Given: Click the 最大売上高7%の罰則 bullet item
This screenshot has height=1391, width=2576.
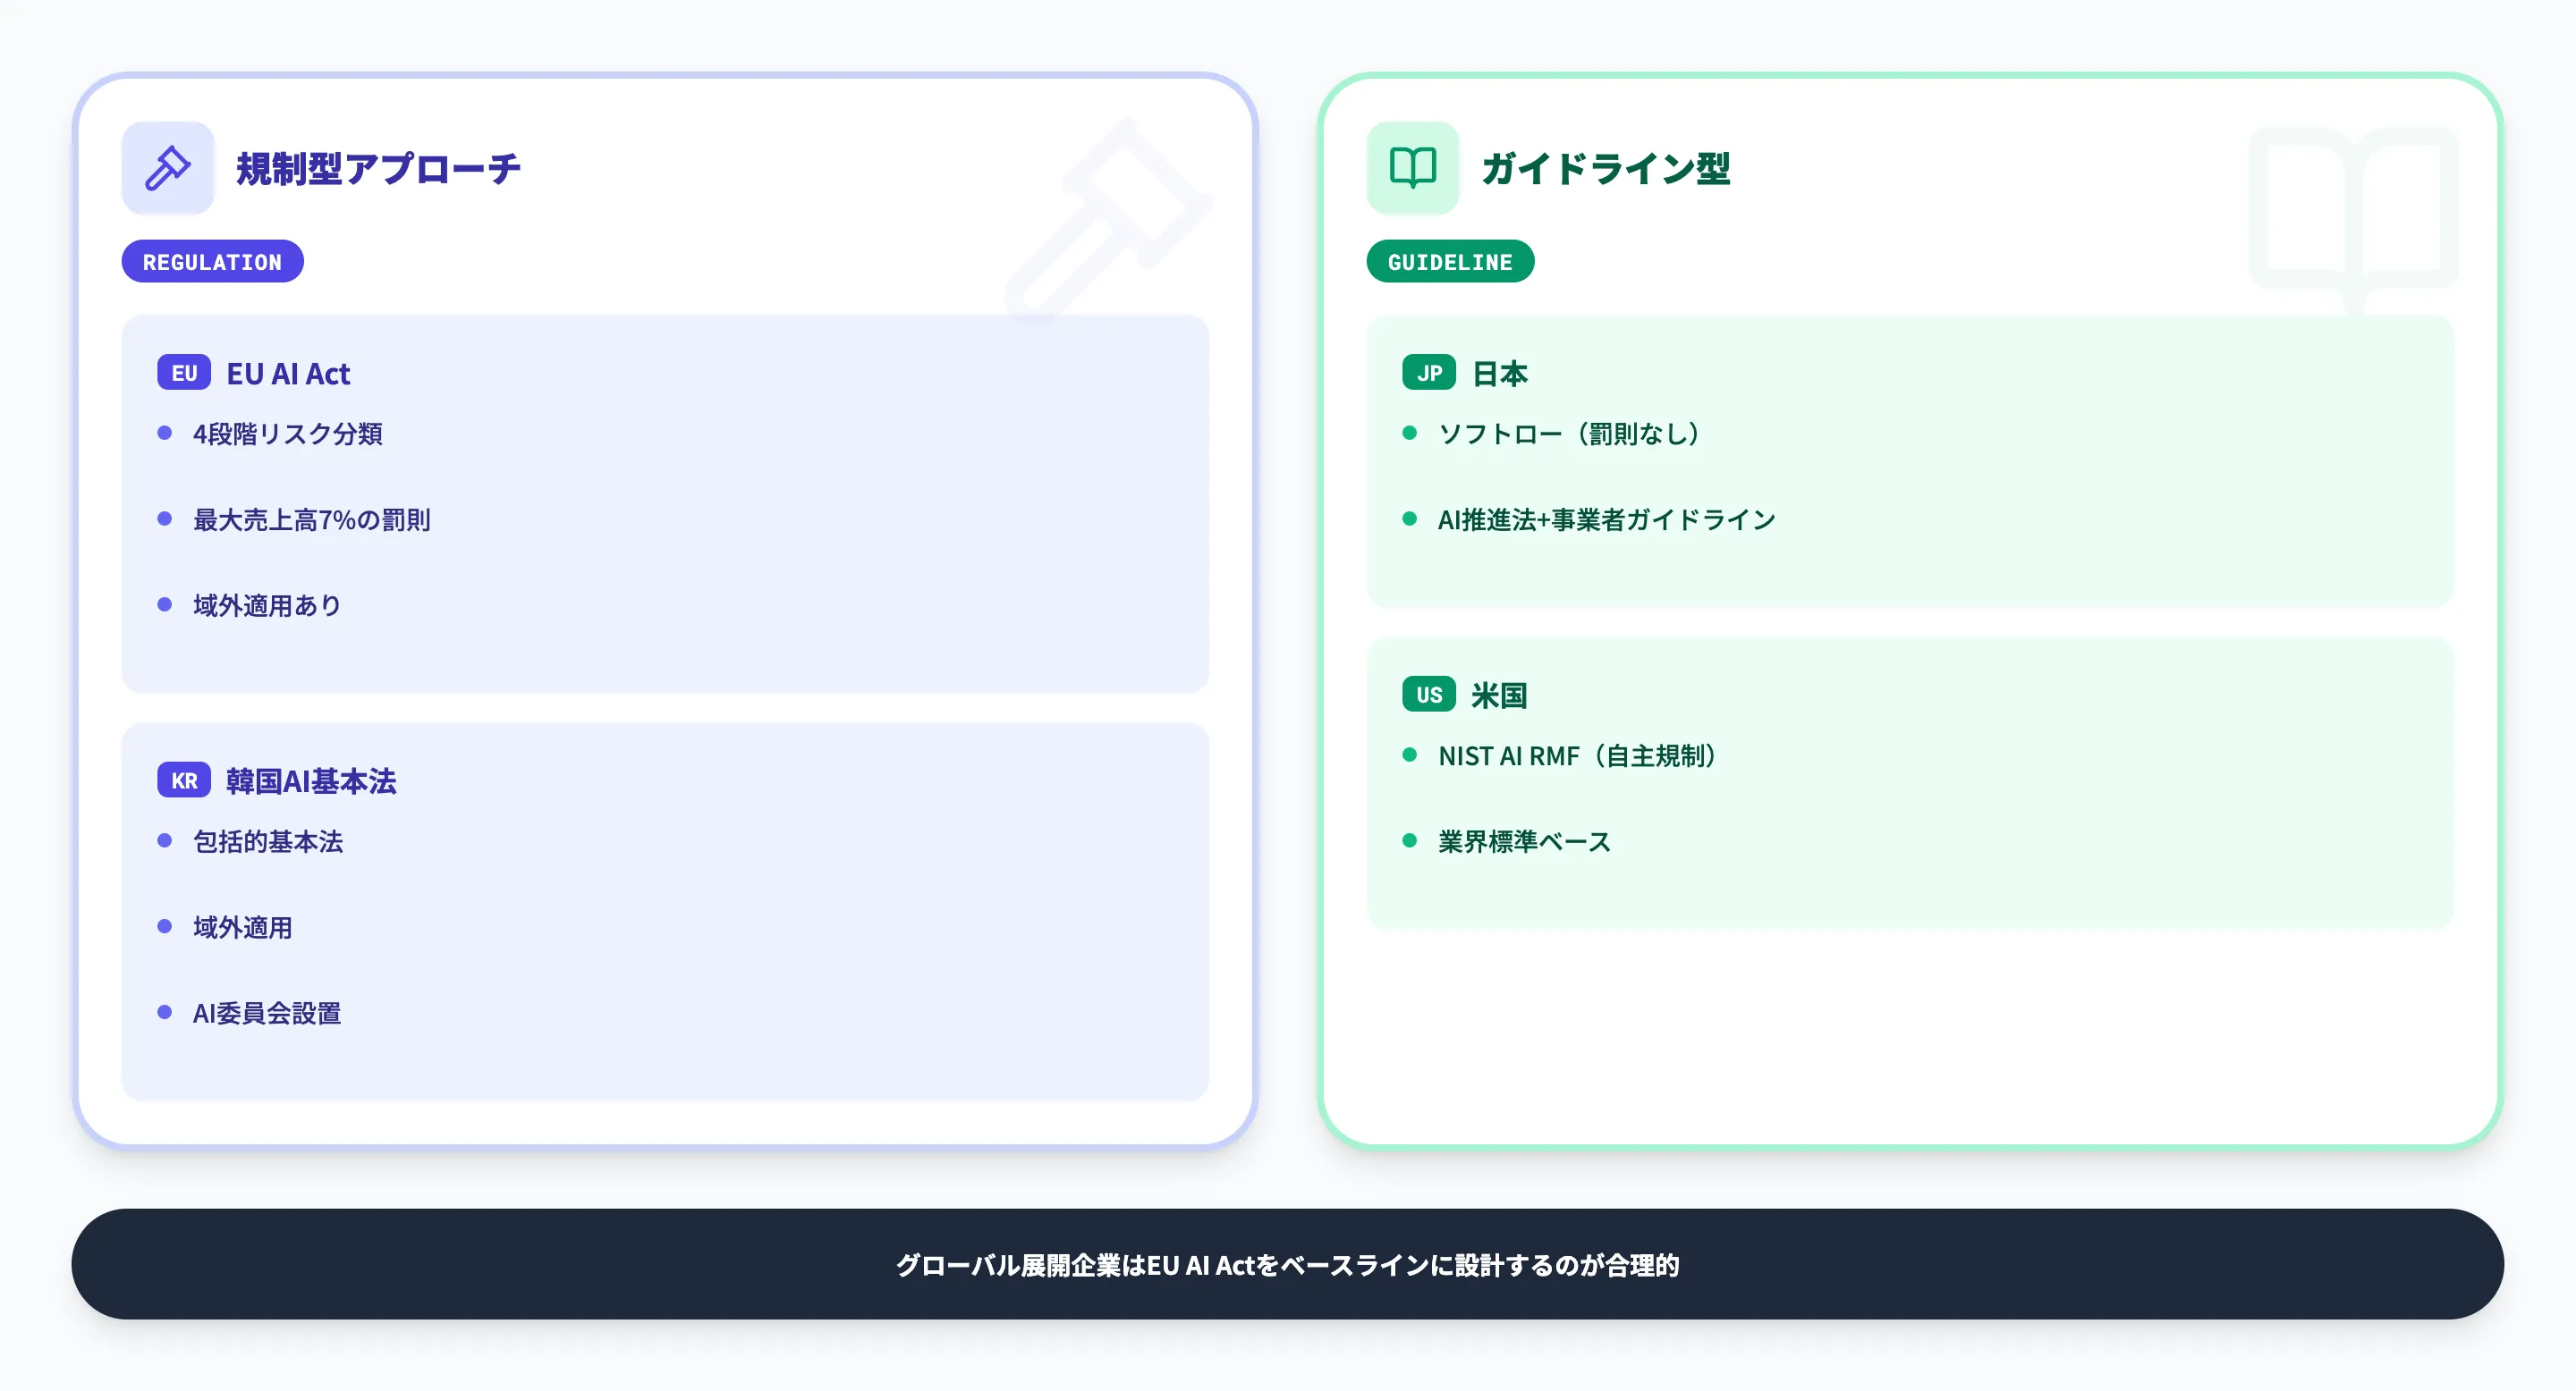Looking at the screenshot, I should 311,519.
